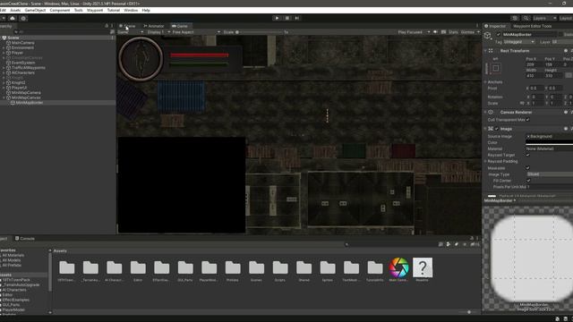Open the Game view mode dropdown
This screenshot has width=573, height=322.
tap(131, 32)
